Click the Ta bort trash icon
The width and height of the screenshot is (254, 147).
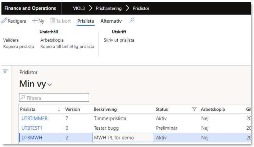click(53, 21)
